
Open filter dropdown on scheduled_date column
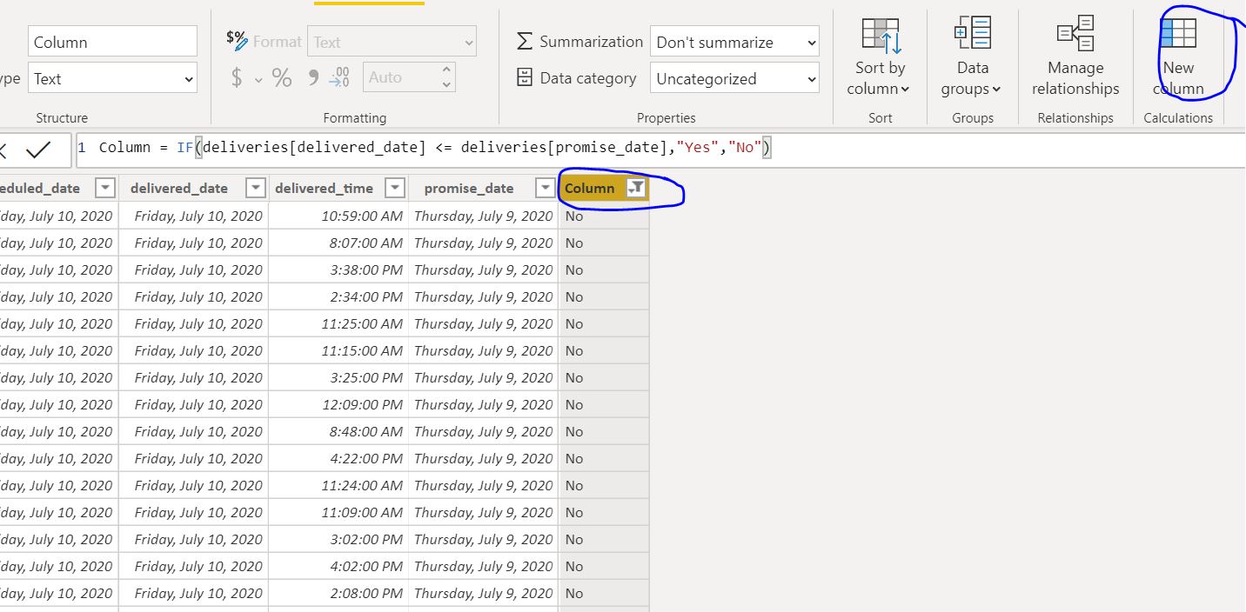(105, 188)
